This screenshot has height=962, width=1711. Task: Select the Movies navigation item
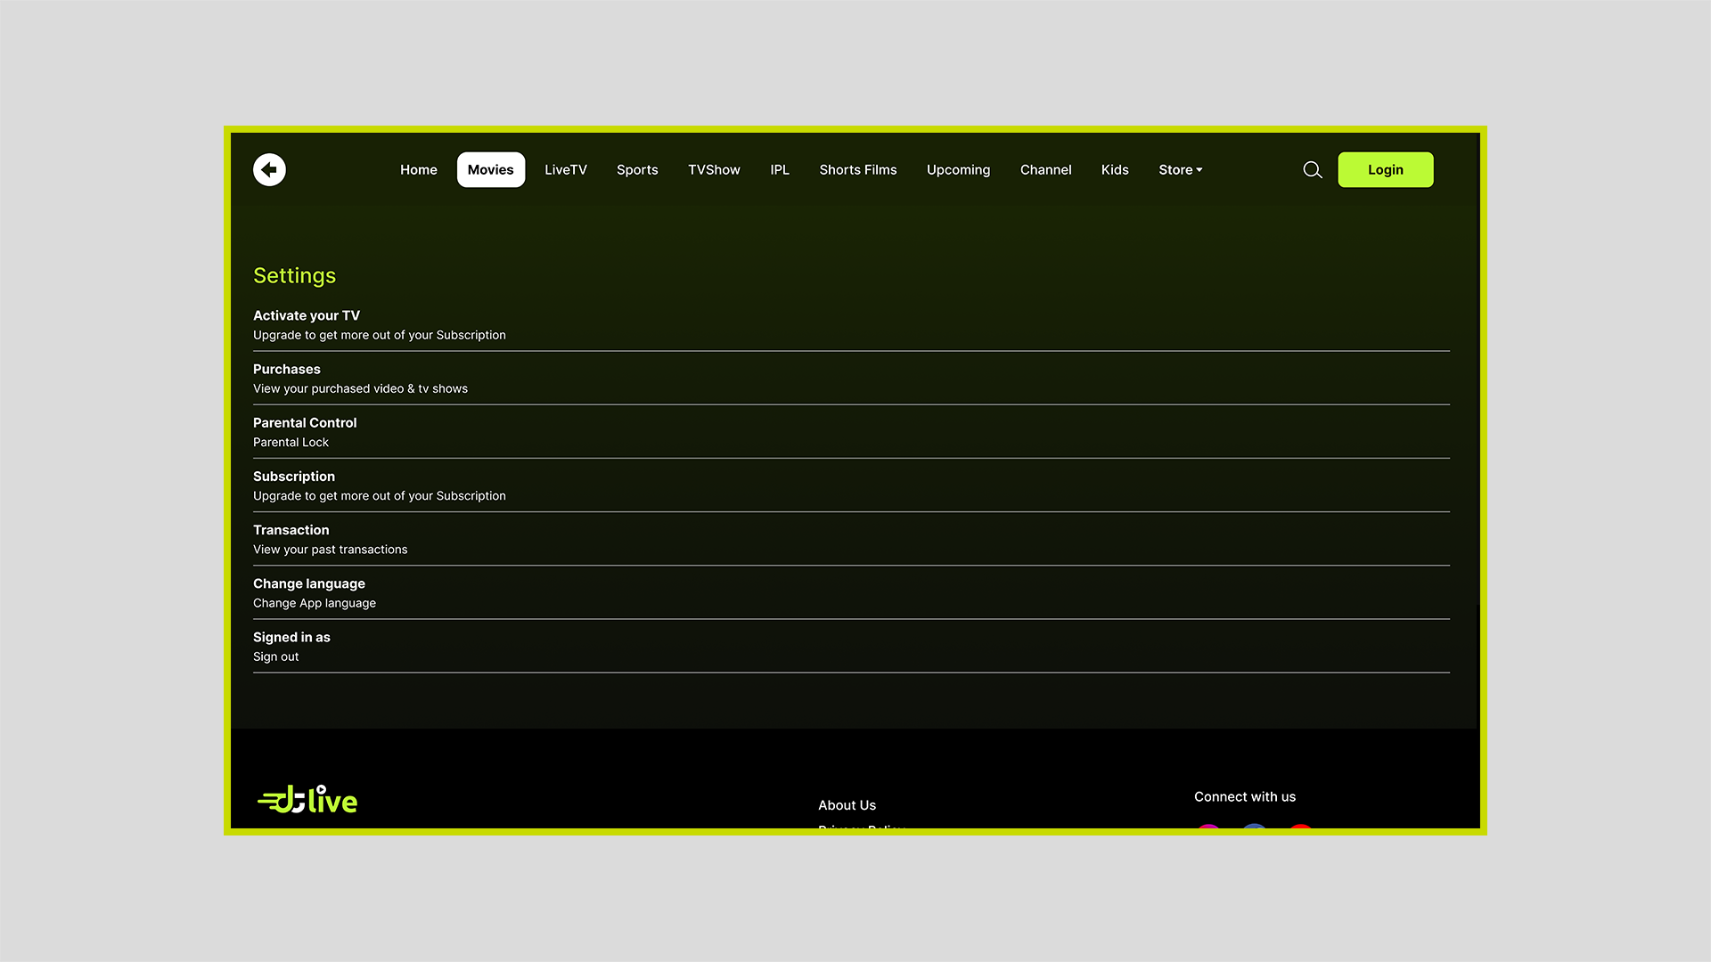(490, 169)
